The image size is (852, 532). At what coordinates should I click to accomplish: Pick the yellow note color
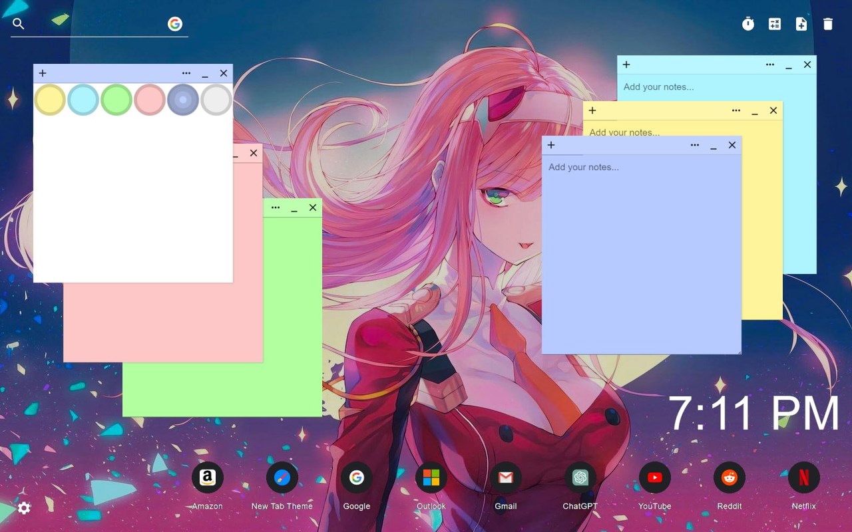pyautogui.click(x=50, y=100)
